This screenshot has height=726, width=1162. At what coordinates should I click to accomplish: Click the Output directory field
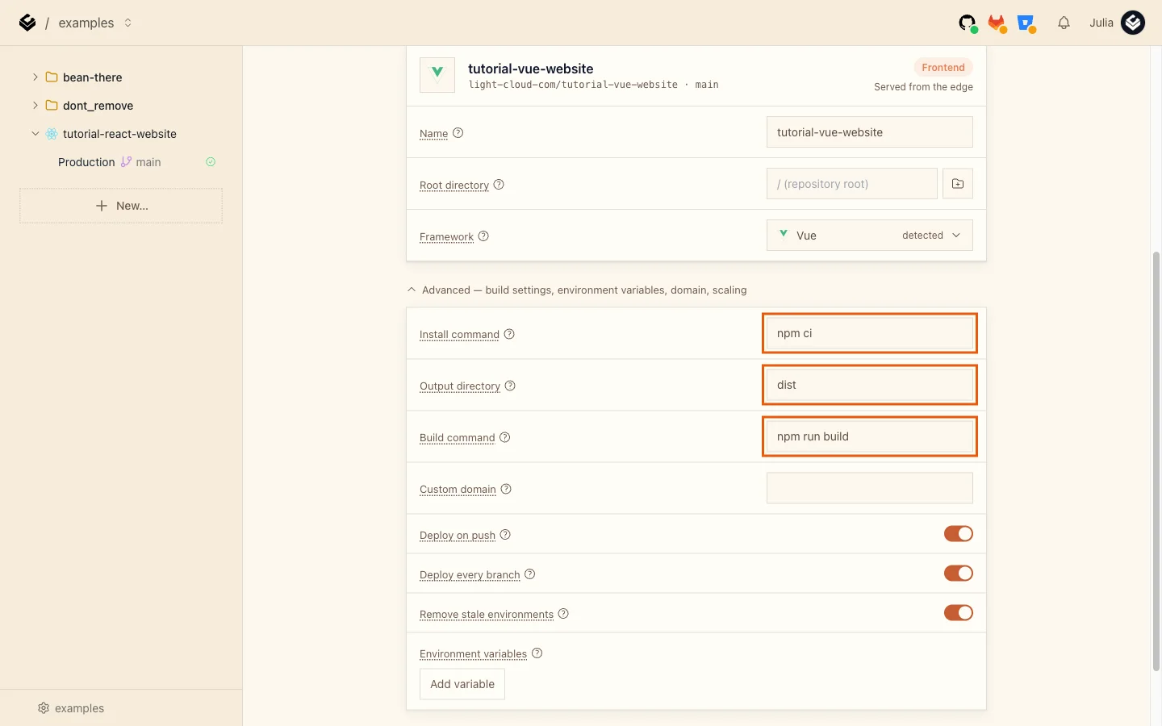coord(870,385)
